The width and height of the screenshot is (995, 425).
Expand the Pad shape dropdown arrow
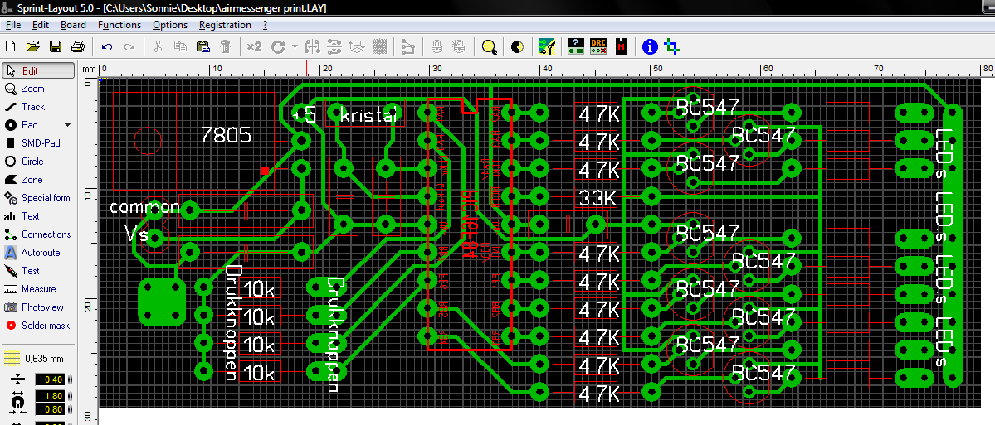click(68, 125)
